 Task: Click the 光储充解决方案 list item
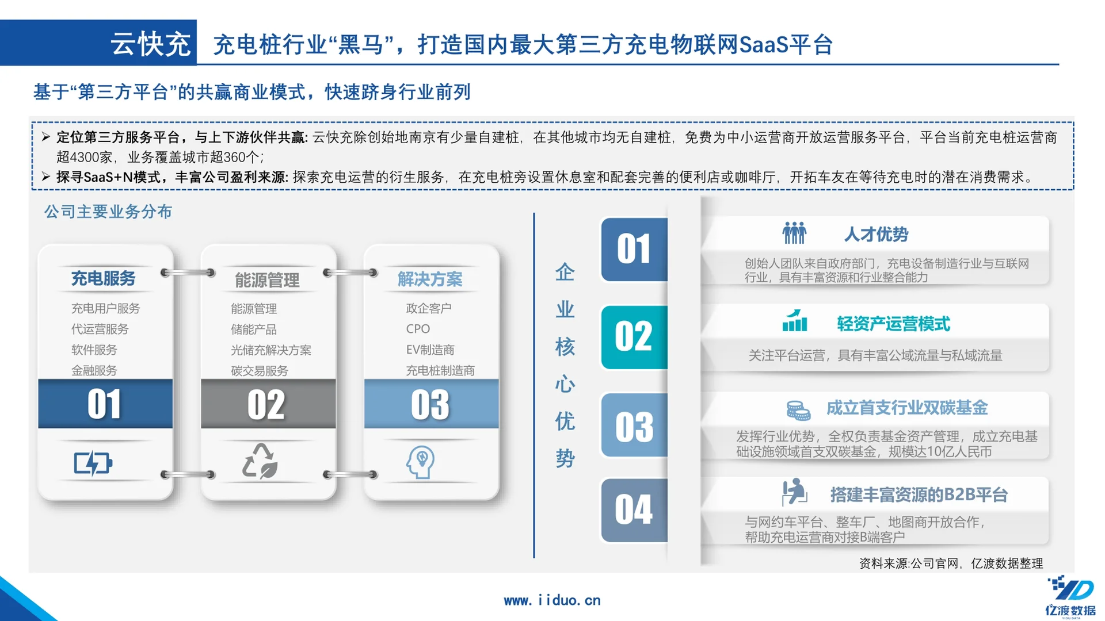270,350
